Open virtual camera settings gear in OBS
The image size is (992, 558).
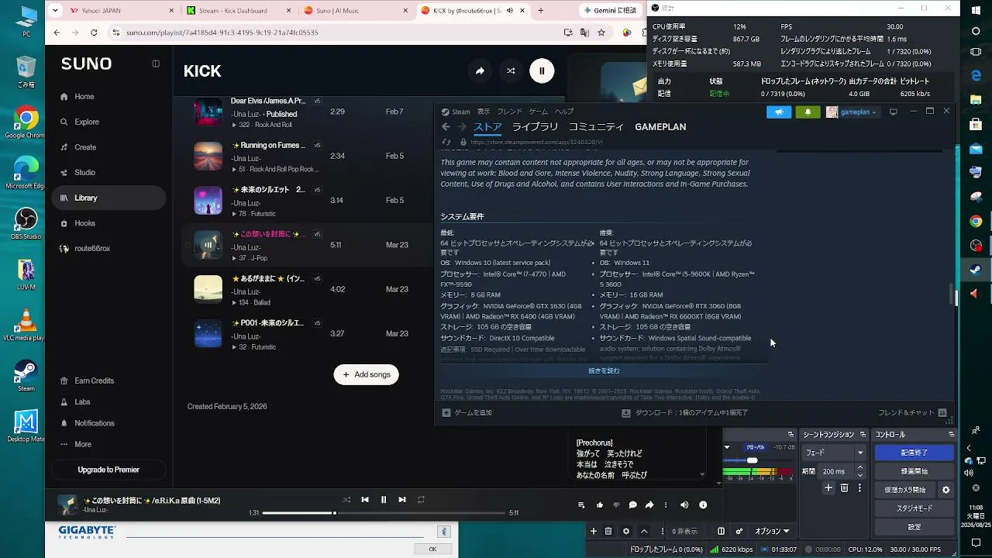pyautogui.click(x=945, y=490)
